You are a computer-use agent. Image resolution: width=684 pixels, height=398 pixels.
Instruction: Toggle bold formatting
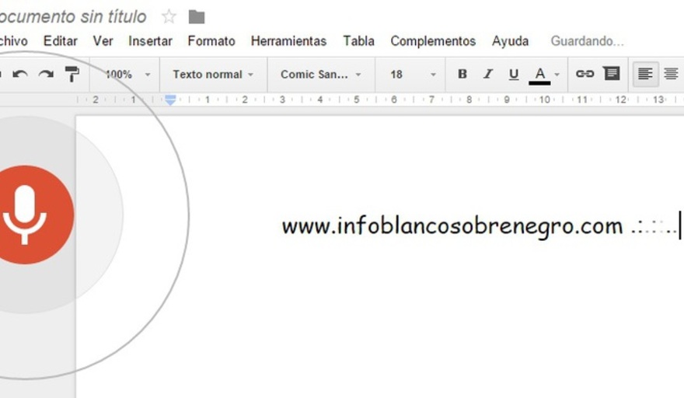pyautogui.click(x=462, y=74)
